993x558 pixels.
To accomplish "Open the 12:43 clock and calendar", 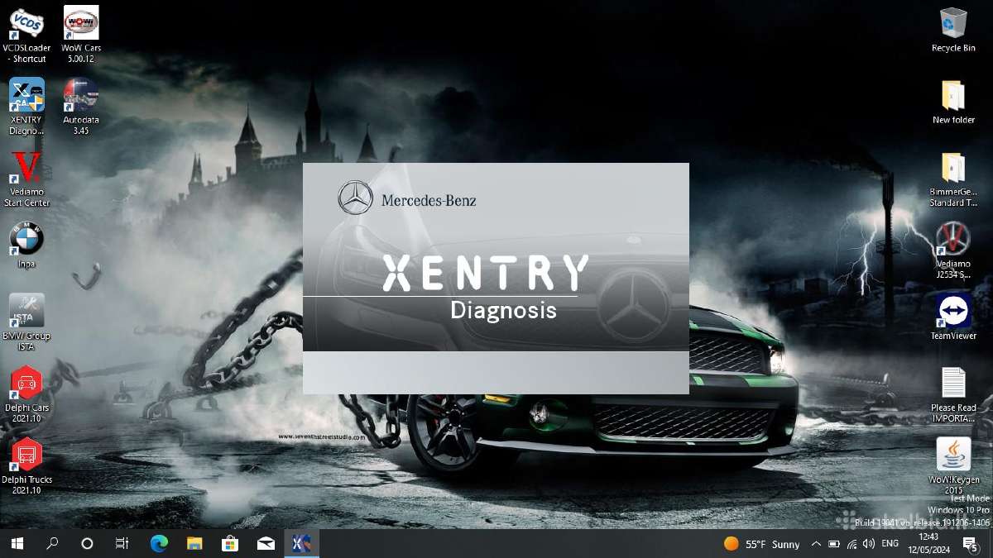I will pos(927,543).
